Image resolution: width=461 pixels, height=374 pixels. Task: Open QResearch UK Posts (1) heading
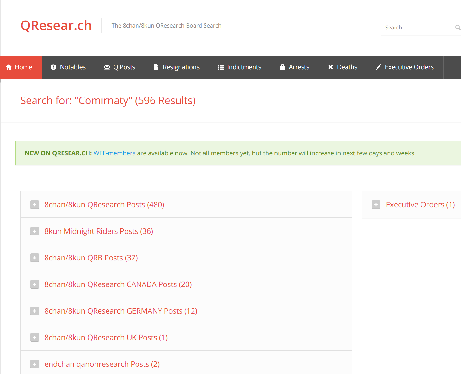106,338
